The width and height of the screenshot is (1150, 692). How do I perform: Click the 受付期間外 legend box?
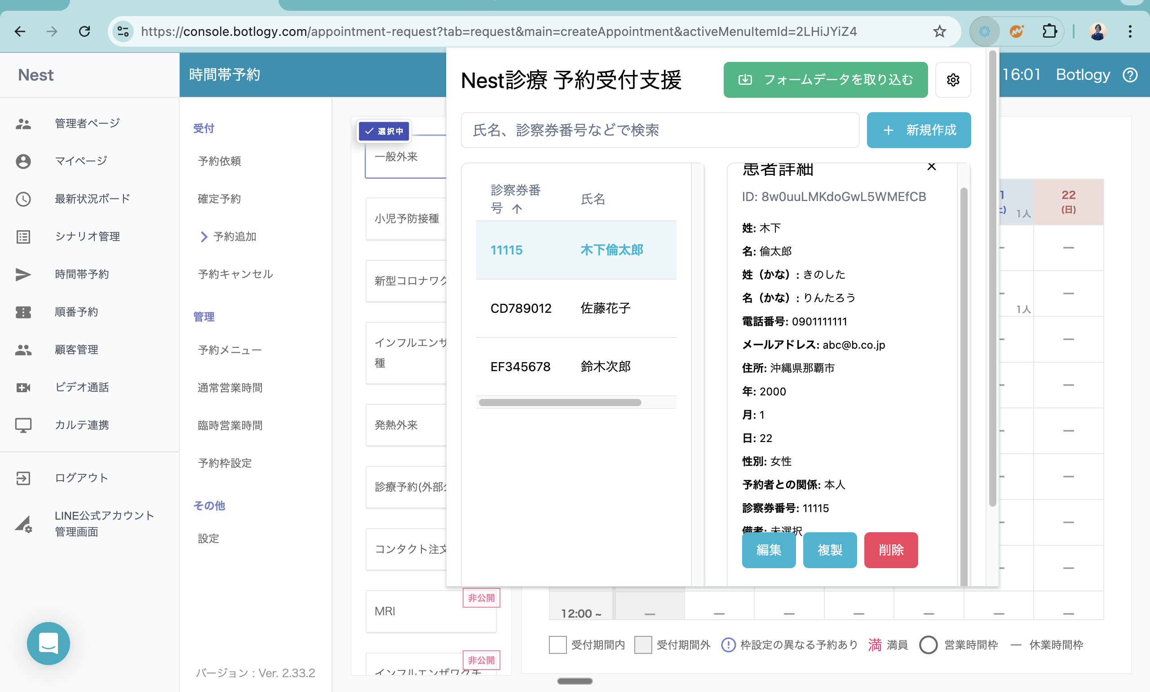tap(643, 644)
